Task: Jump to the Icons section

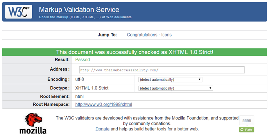Action: (x=166, y=35)
